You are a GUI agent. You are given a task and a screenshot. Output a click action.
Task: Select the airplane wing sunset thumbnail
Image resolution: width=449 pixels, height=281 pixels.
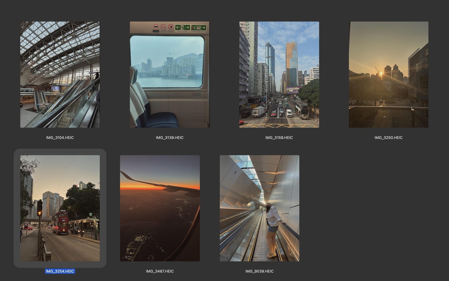(160, 208)
